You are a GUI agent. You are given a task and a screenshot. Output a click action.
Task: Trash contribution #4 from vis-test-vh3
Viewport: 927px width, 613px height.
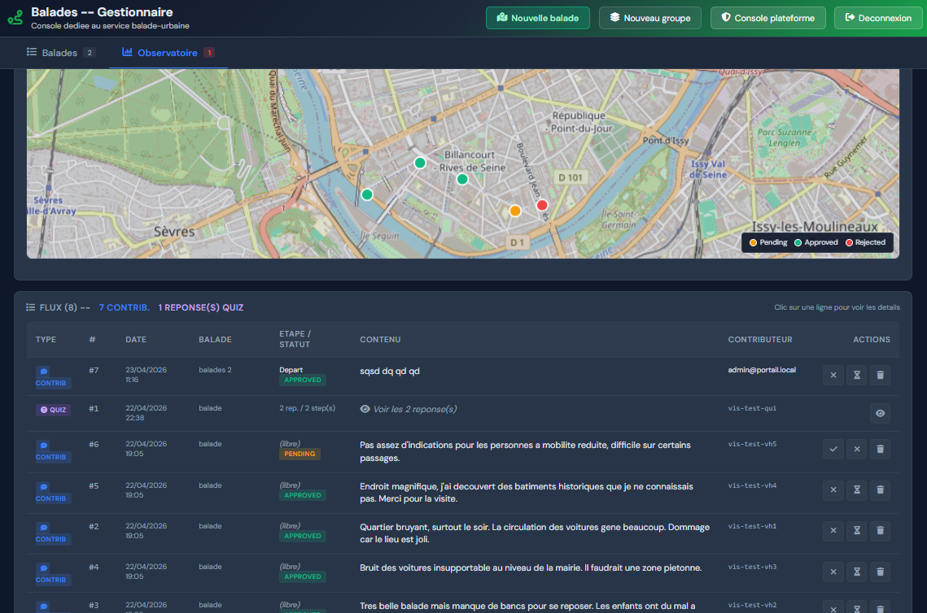point(880,572)
